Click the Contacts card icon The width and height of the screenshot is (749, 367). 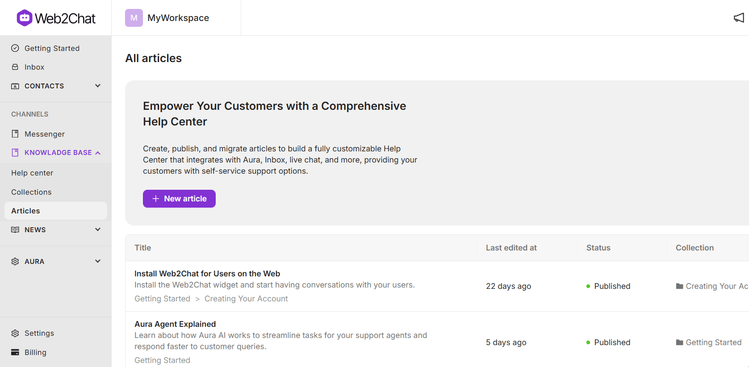click(15, 86)
